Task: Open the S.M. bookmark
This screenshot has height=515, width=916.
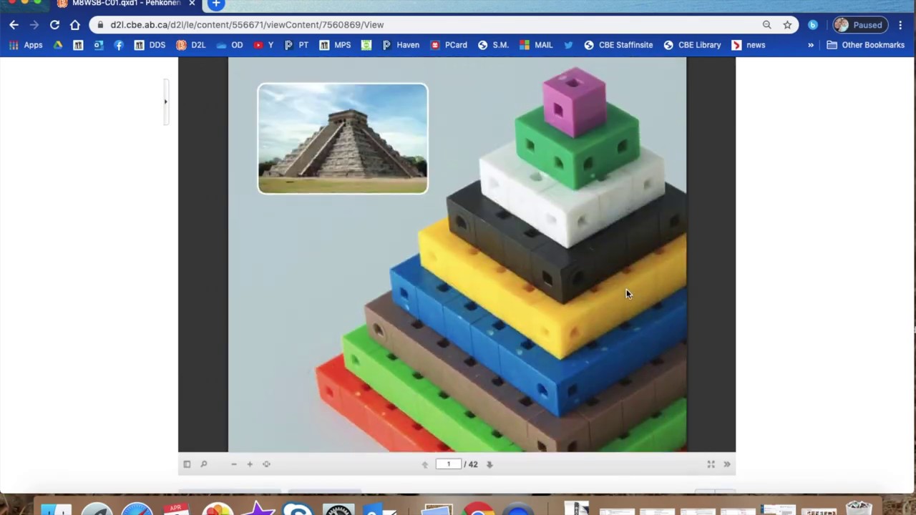Action: pyautogui.click(x=493, y=45)
